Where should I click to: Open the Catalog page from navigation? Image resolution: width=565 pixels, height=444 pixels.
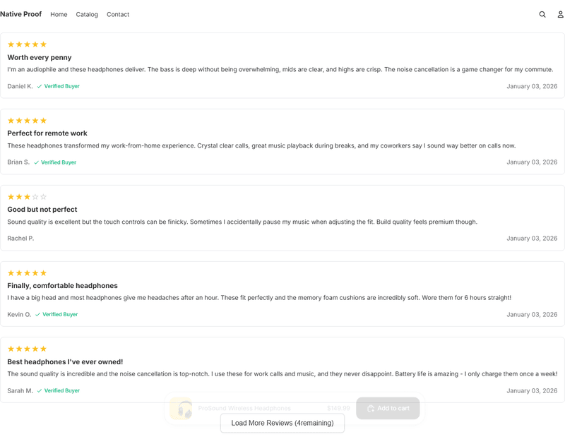(87, 14)
